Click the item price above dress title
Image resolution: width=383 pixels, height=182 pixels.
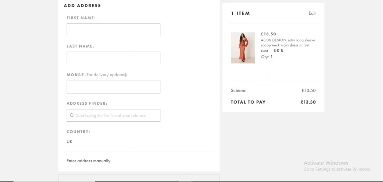pyautogui.click(x=268, y=34)
